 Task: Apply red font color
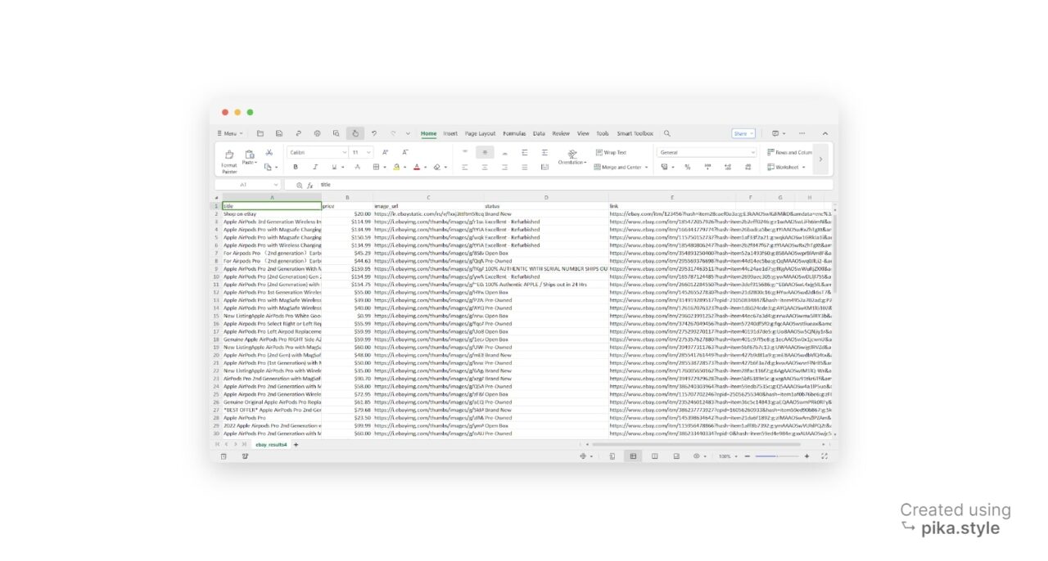coord(418,167)
